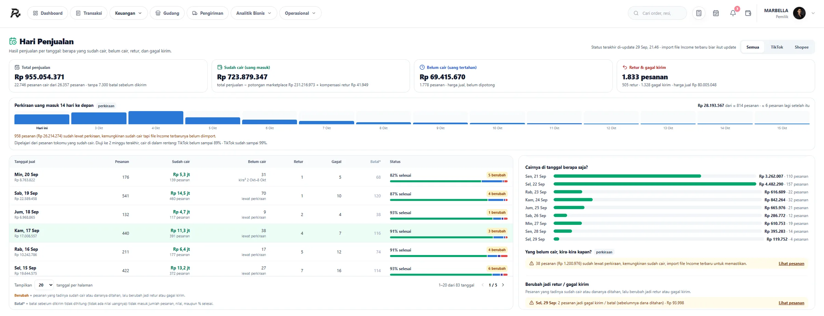Open the wallet icon in header
The image size is (824, 316).
point(748,13)
